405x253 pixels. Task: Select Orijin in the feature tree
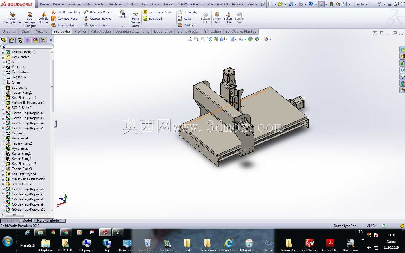(16, 82)
